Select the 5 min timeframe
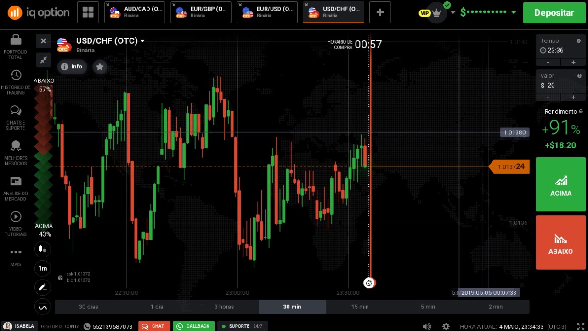The height and width of the screenshot is (331, 588). click(x=428, y=307)
